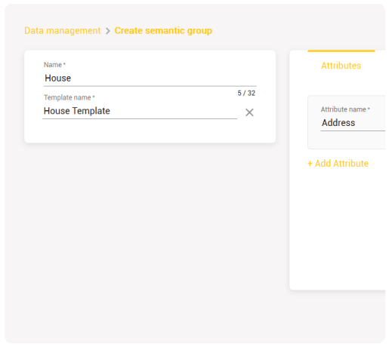Add a new attribute via Add Attribute

338,164
